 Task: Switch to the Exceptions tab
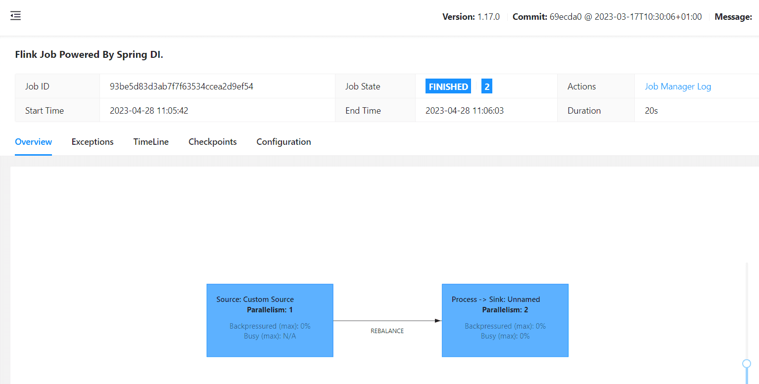tap(93, 142)
